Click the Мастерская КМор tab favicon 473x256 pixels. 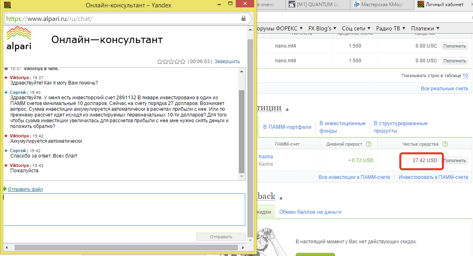[356, 4]
